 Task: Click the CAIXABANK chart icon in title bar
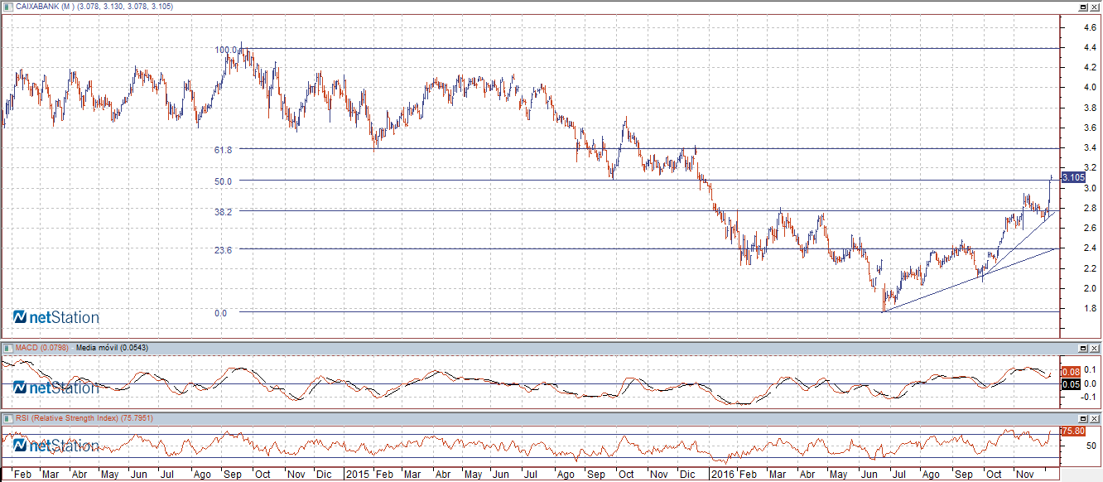pos(8,7)
